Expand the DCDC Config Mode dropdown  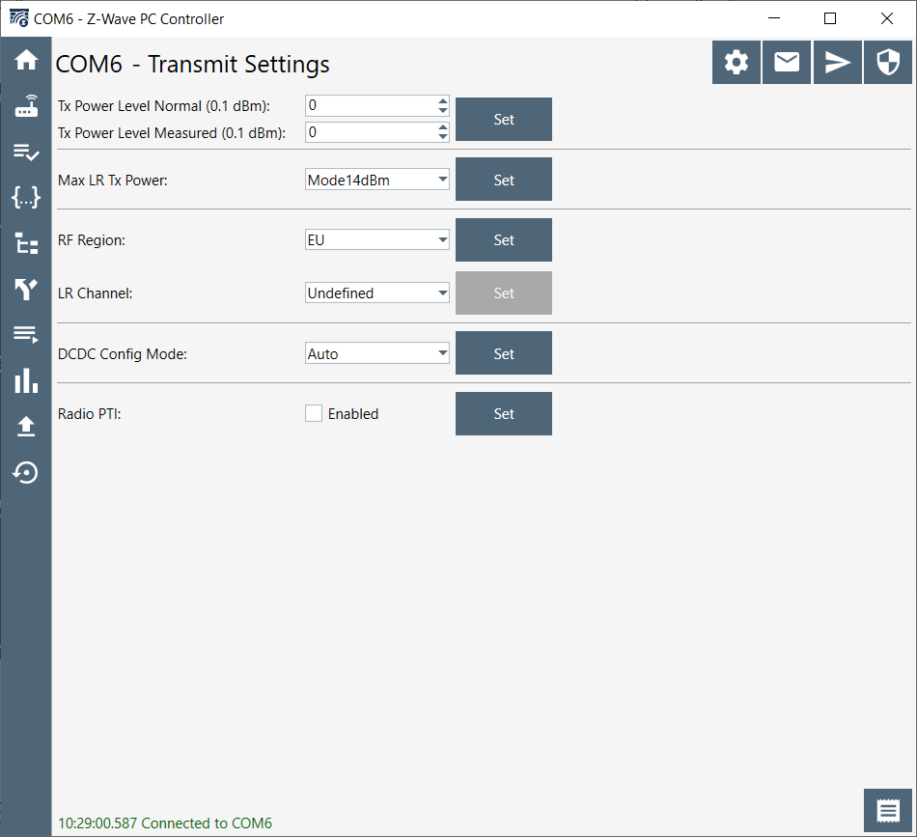[x=376, y=354]
